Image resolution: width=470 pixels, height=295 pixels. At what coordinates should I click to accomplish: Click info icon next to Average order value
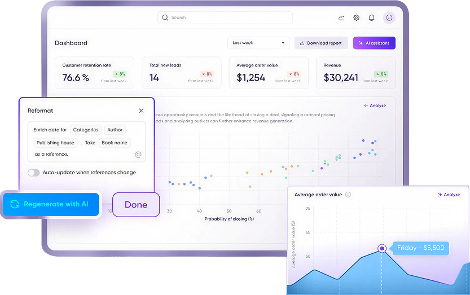point(348,195)
